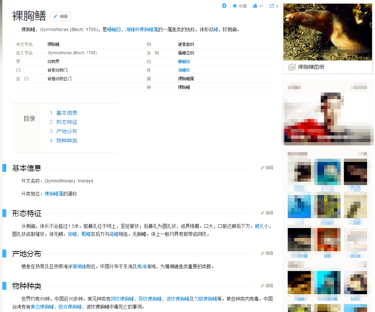Viewport: 375px width, 312px height.
Task: Go to 物种种类 in the table of contents
Action: pyautogui.click(x=66, y=140)
